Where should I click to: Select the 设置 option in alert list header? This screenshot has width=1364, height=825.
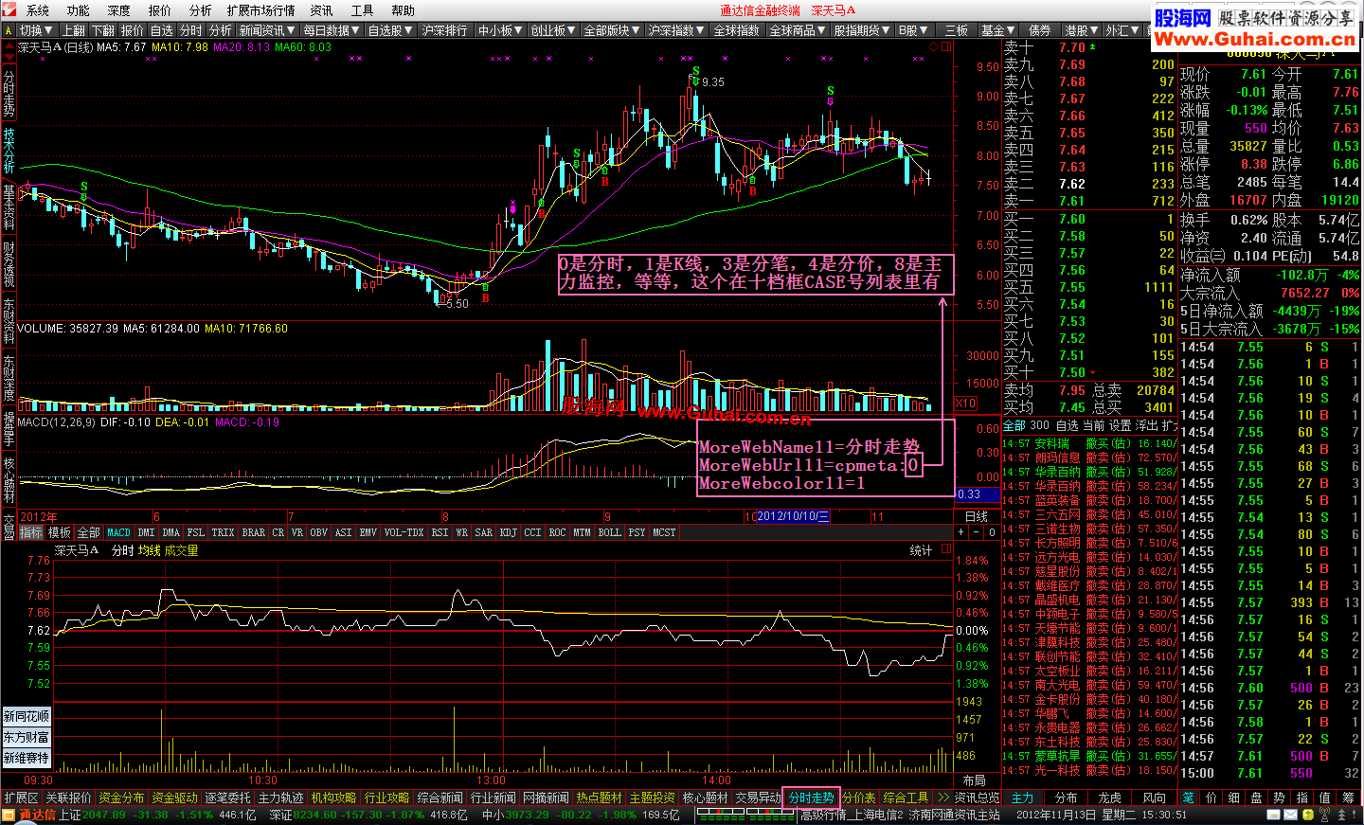click(1121, 426)
